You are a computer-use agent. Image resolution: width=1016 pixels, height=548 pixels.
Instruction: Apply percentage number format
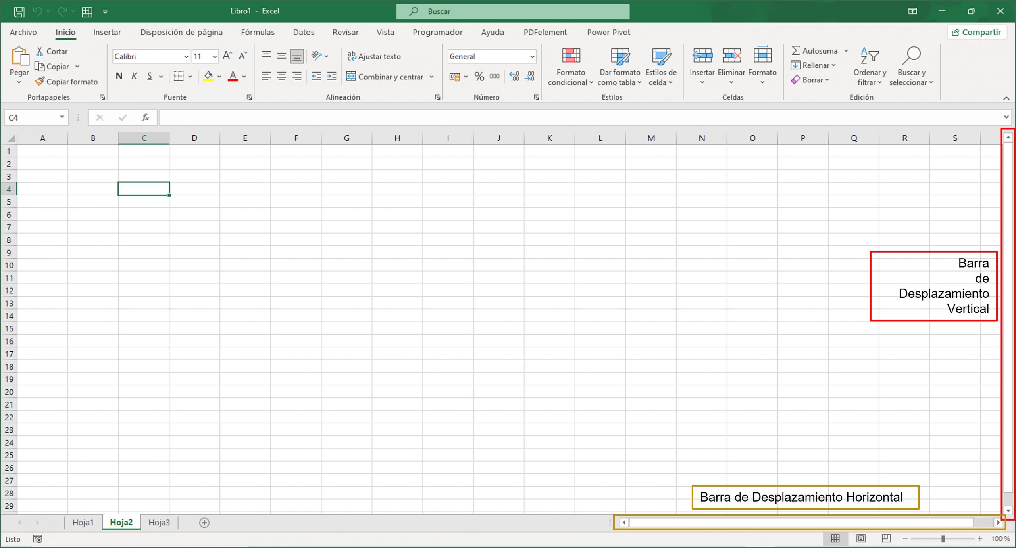click(479, 76)
